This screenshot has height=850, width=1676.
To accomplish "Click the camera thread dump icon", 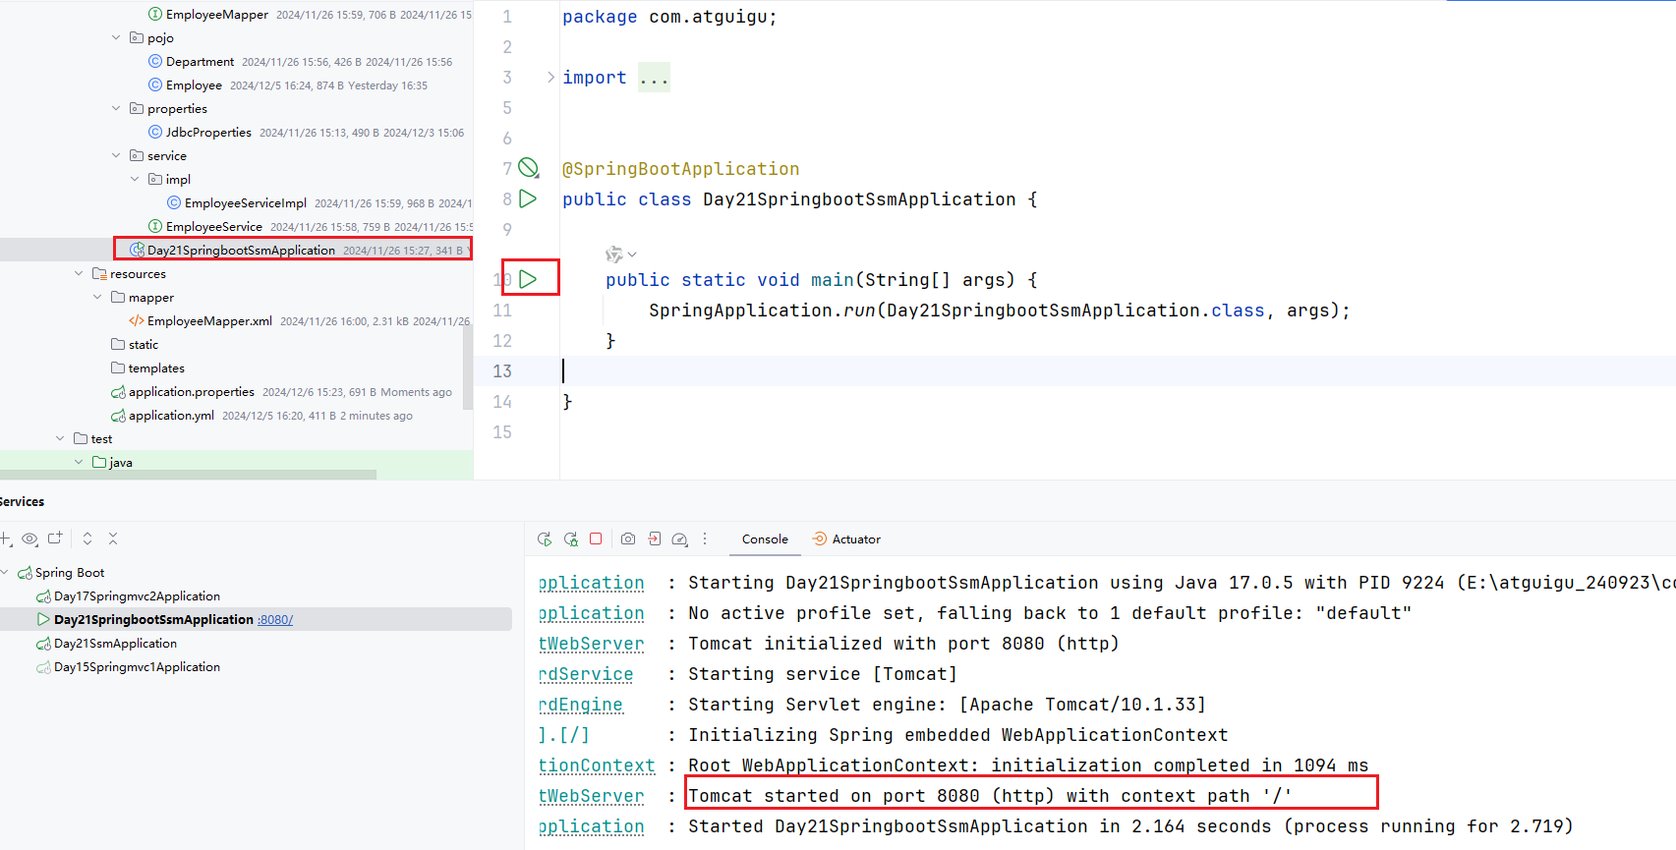I will (628, 538).
